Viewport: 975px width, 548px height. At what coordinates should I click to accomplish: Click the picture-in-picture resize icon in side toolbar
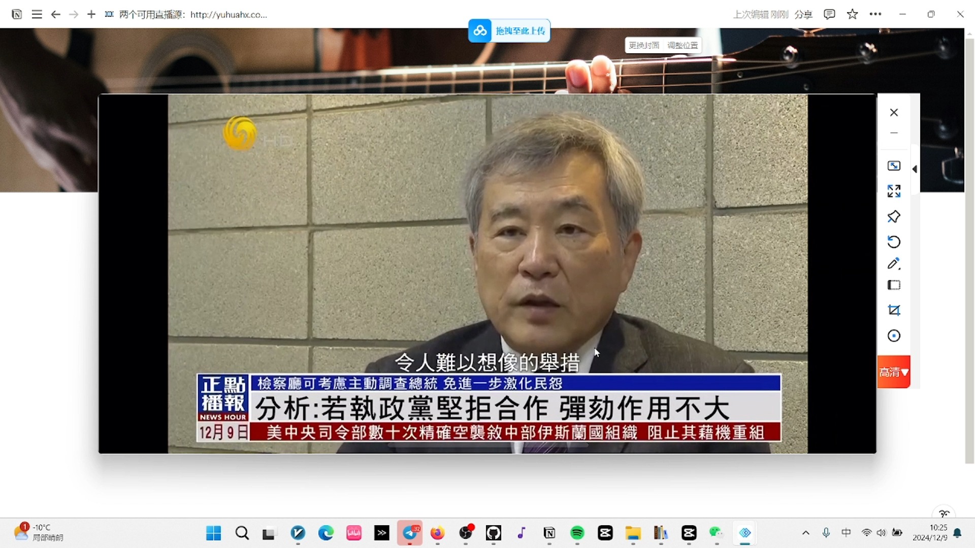[894, 166]
